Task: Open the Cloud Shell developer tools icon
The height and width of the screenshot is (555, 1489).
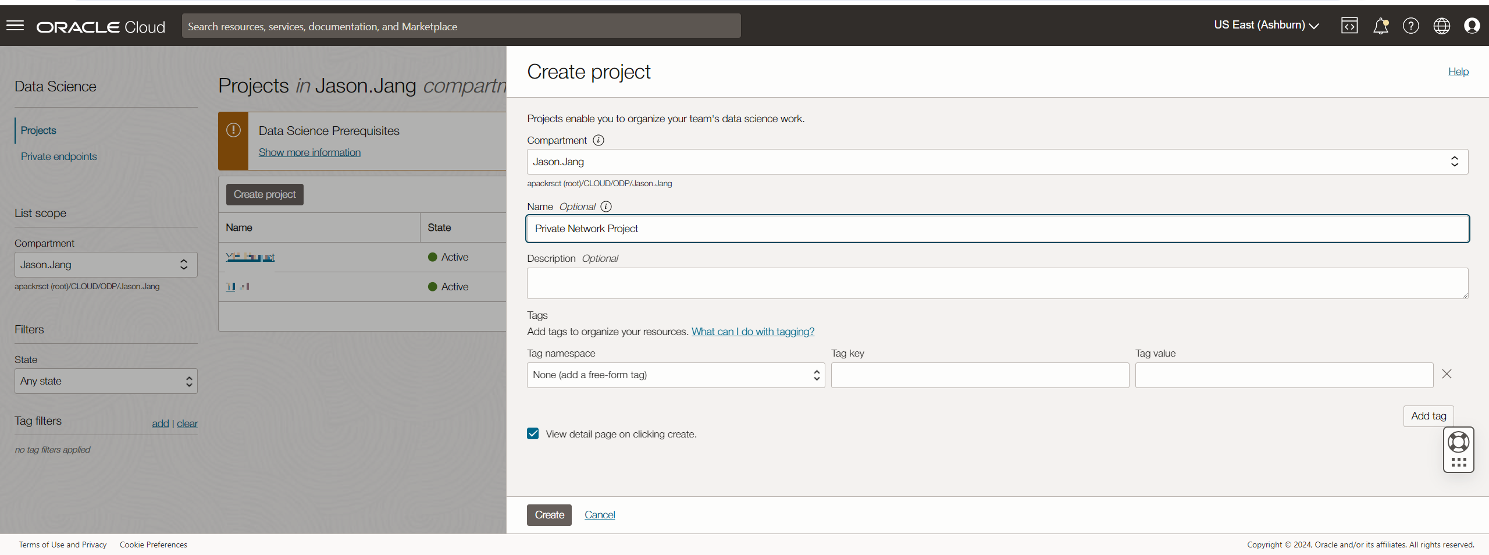Action: click(x=1349, y=26)
